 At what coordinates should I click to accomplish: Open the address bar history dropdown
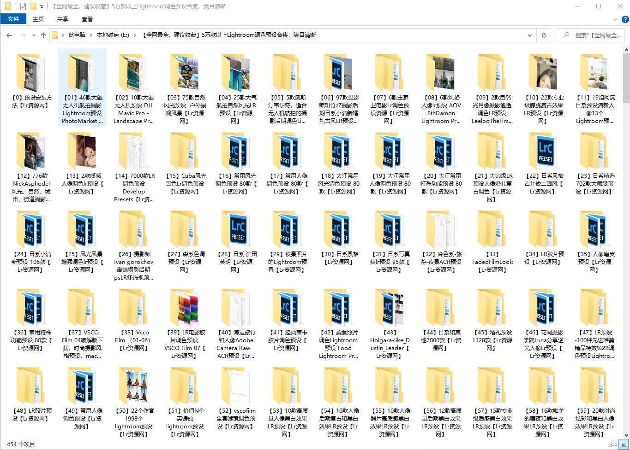(x=529, y=35)
